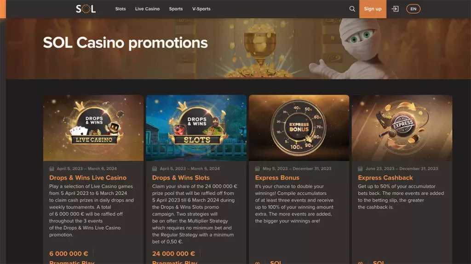The height and width of the screenshot is (264, 471).
Task: Open the Express Cashback title link
Action: coord(385,177)
